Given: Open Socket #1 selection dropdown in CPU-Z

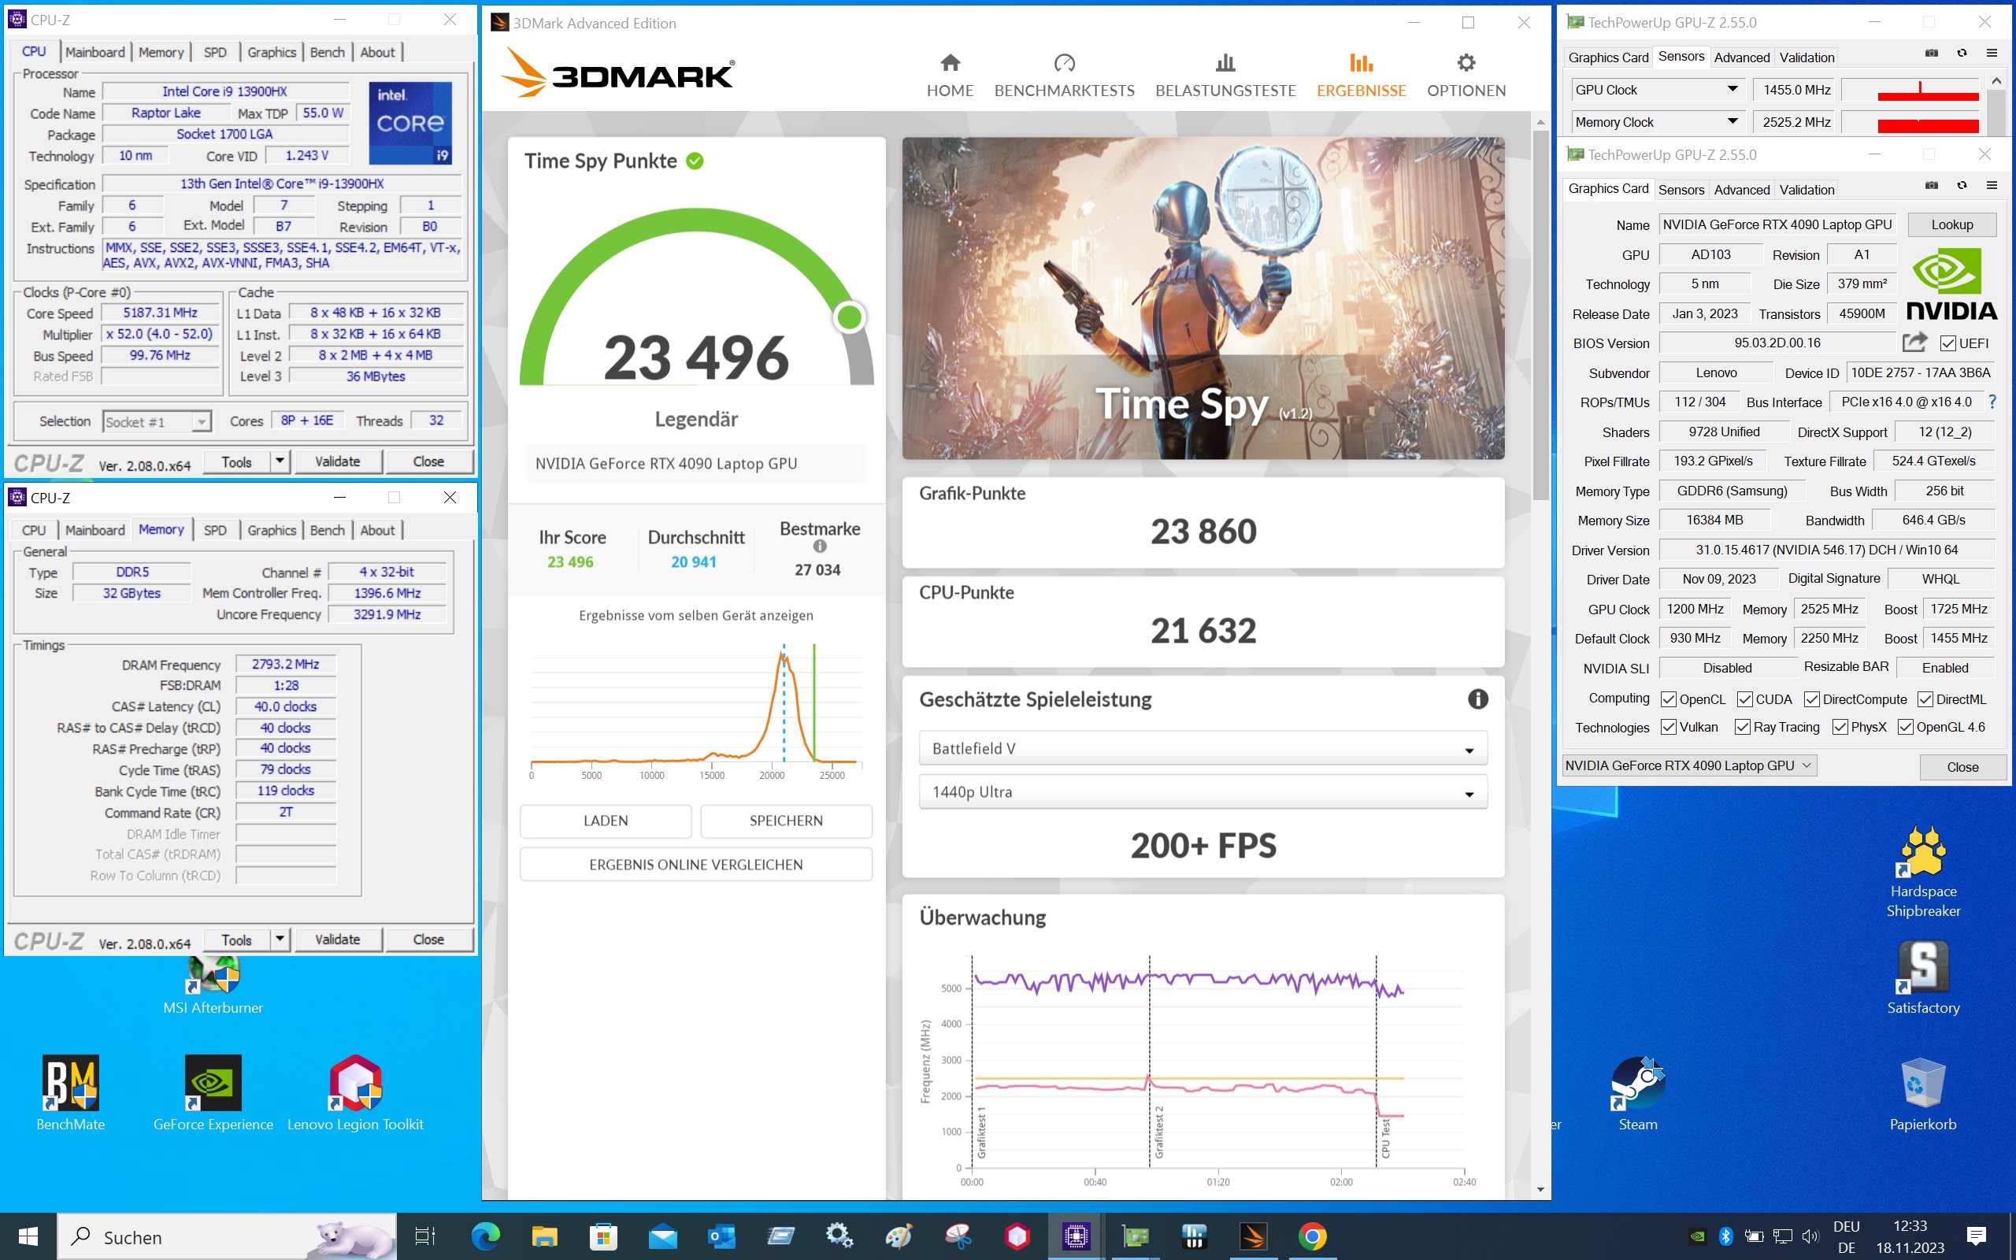Looking at the screenshot, I should point(157,421).
